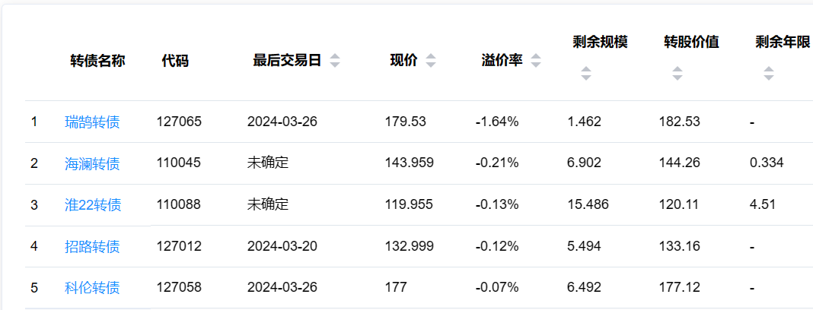The height and width of the screenshot is (310, 813).
Task: Open the 海澜转债 bond link
Action: [x=92, y=163]
